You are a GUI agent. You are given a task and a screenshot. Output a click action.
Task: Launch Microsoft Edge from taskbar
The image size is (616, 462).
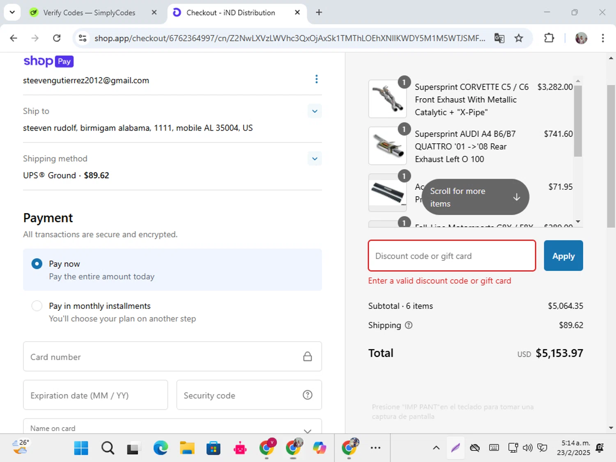[x=161, y=448]
